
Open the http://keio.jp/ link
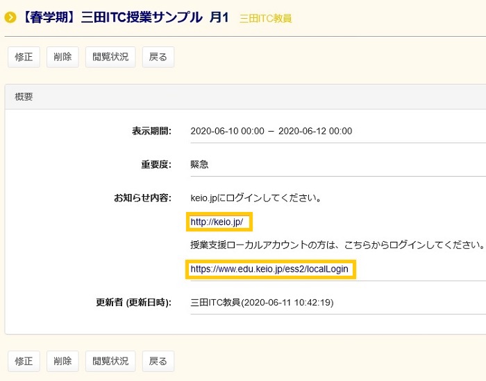[218, 222]
